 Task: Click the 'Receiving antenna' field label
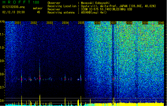click(61, 12)
